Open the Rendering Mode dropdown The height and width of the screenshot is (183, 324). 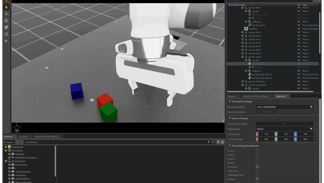coord(284,107)
